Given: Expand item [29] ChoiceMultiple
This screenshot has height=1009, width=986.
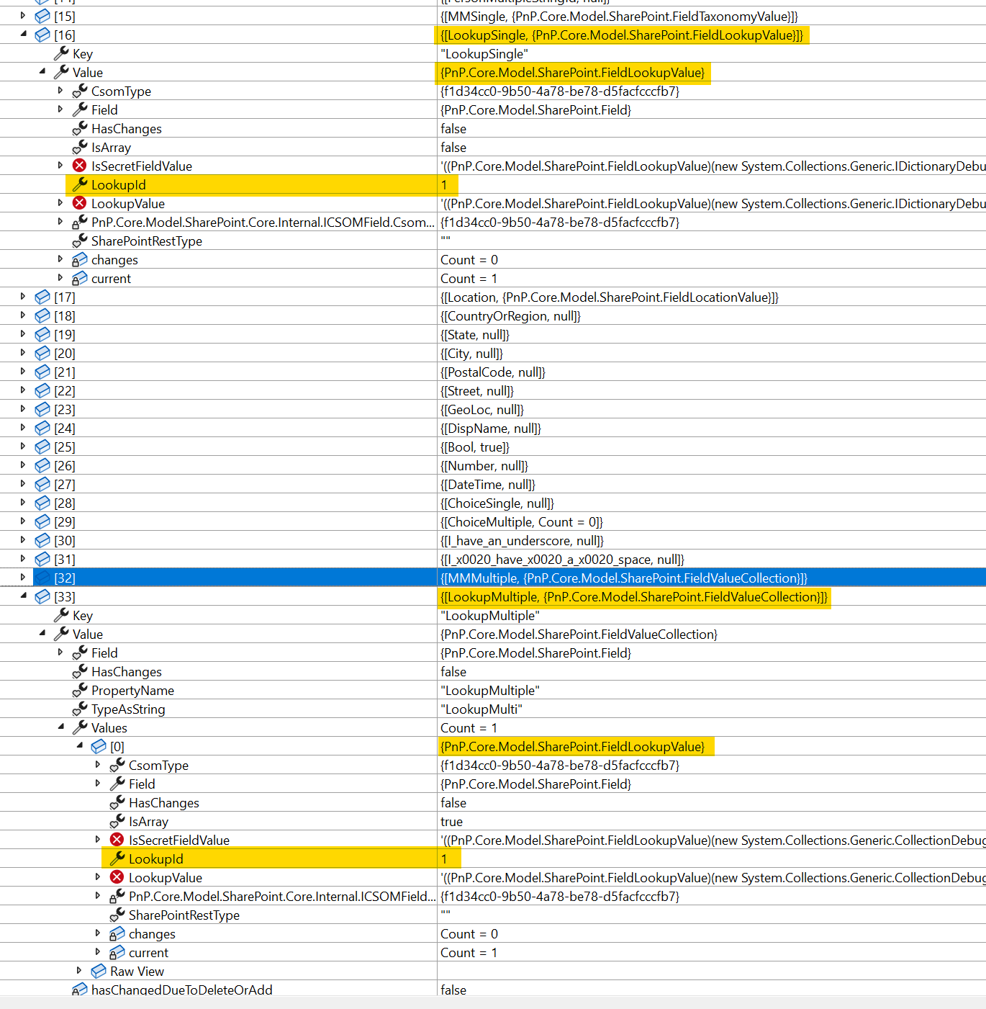Looking at the screenshot, I should coord(23,521).
